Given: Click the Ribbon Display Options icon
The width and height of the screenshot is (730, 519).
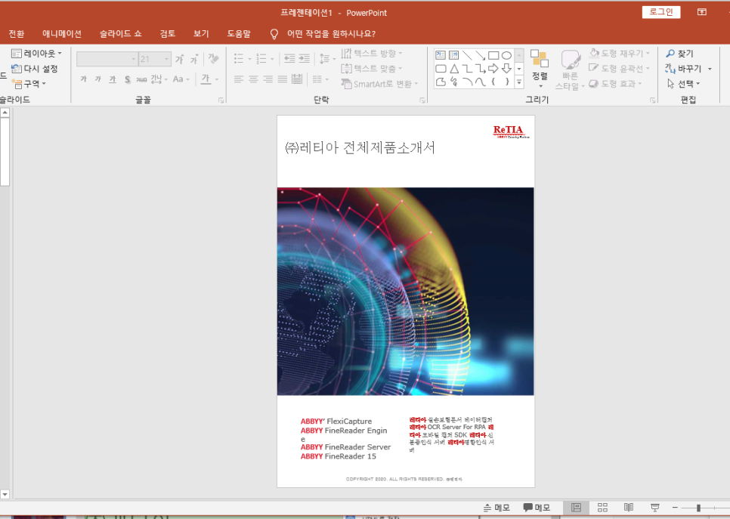Looking at the screenshot, I should click(701, 12).
